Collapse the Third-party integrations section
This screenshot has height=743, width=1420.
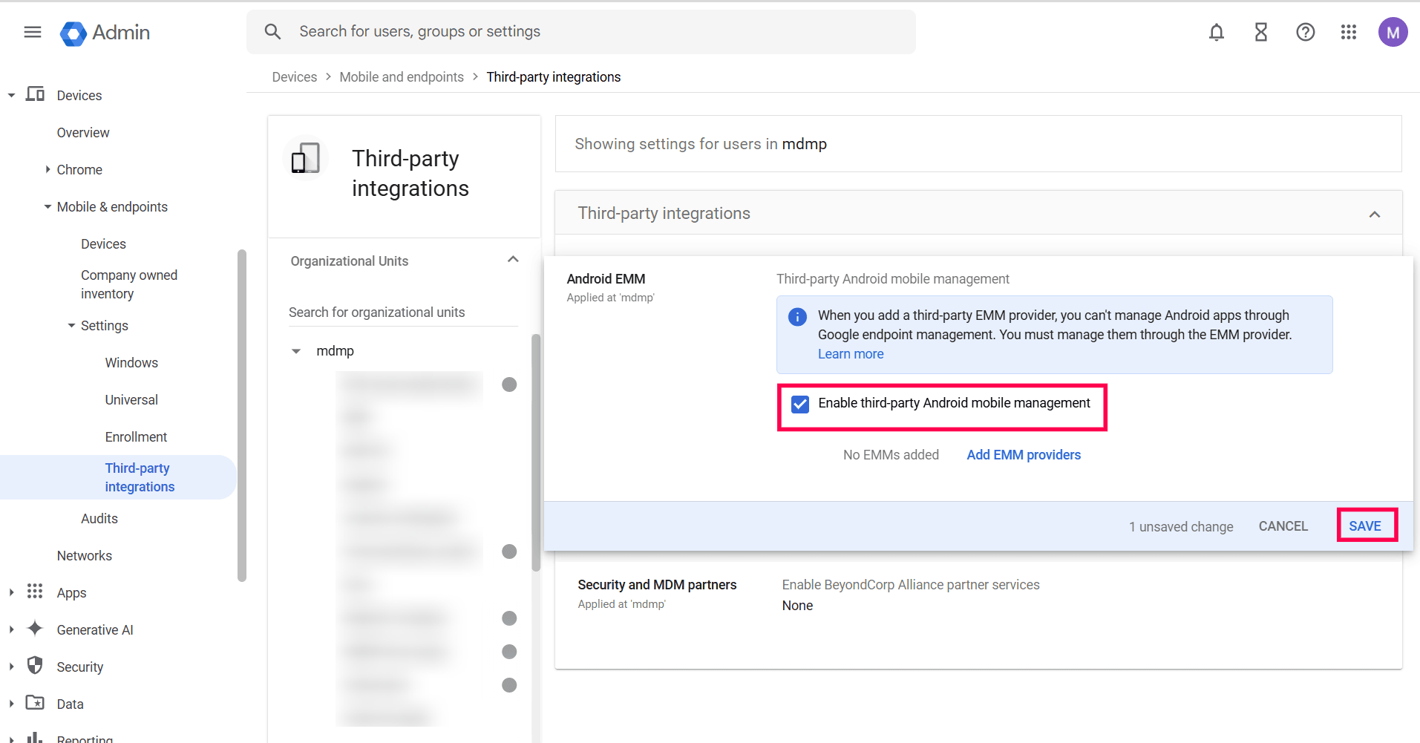click(1374, 215)
